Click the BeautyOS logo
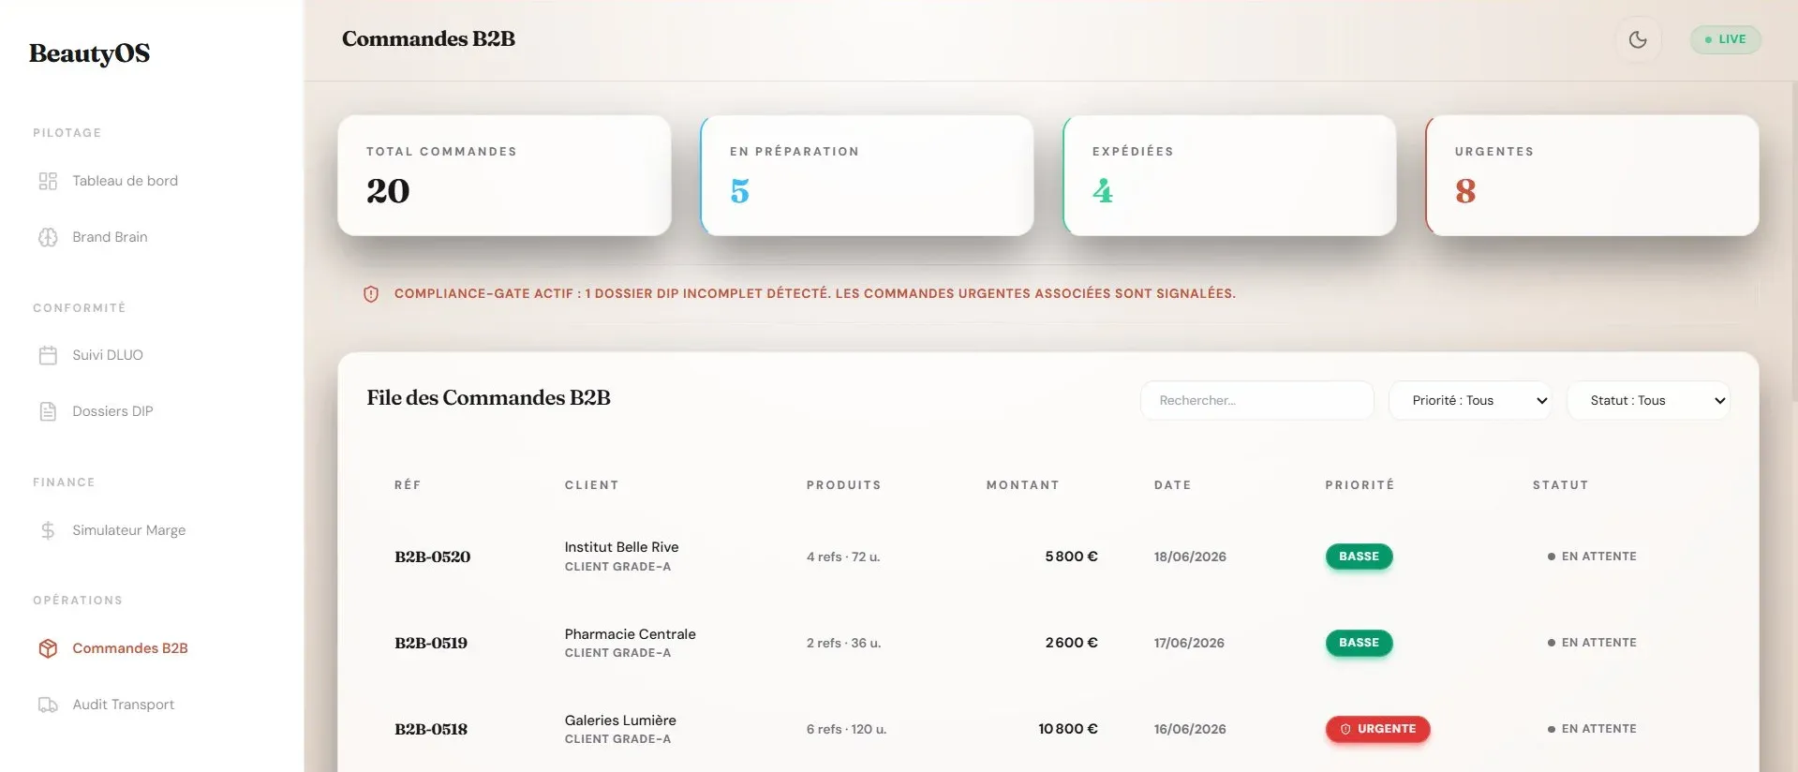This screenshot has width=1798, height=772. [89, 53]
